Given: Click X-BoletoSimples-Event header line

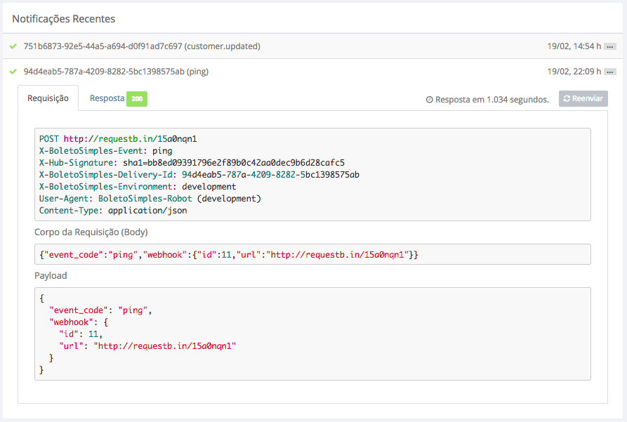Looking at the screenshot, I should click(x=105, y=151).
